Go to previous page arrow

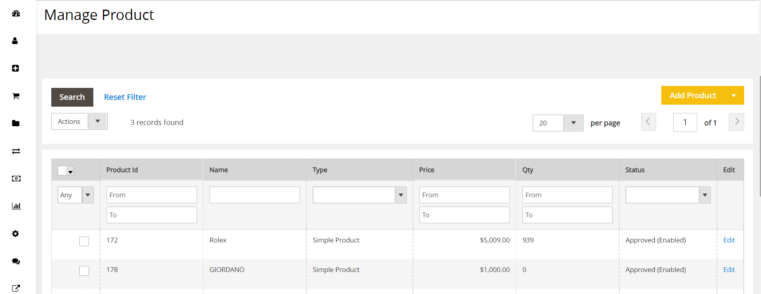click(x=648, y=122)
